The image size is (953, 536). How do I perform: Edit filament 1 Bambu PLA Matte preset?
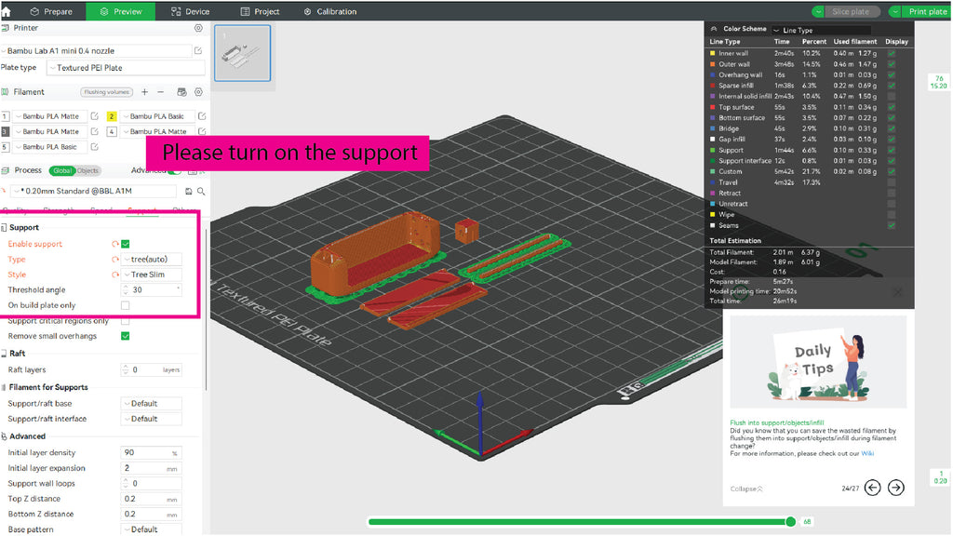(x=94, y=116)
